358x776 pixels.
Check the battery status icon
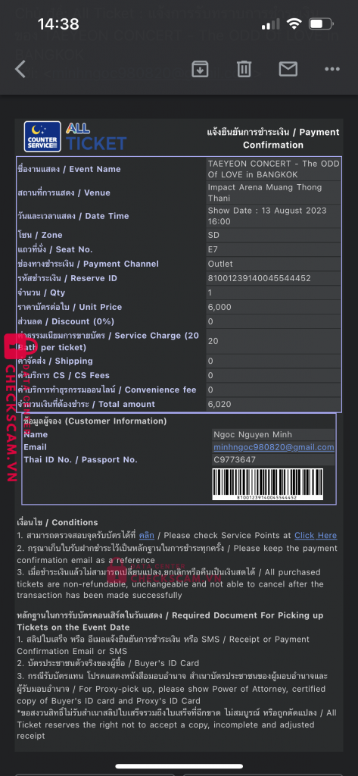(322, 23)
